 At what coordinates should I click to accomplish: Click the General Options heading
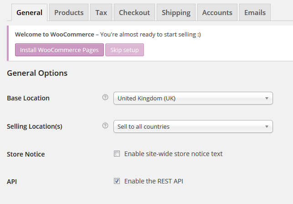pyautogui.click(x=37, y=73)
